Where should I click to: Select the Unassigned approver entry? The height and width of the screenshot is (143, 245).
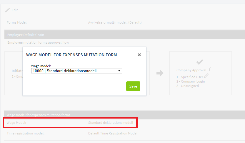click(188, 86)
